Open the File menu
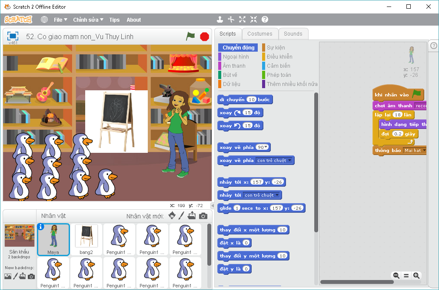439x290 pixels. click(60, 20)
